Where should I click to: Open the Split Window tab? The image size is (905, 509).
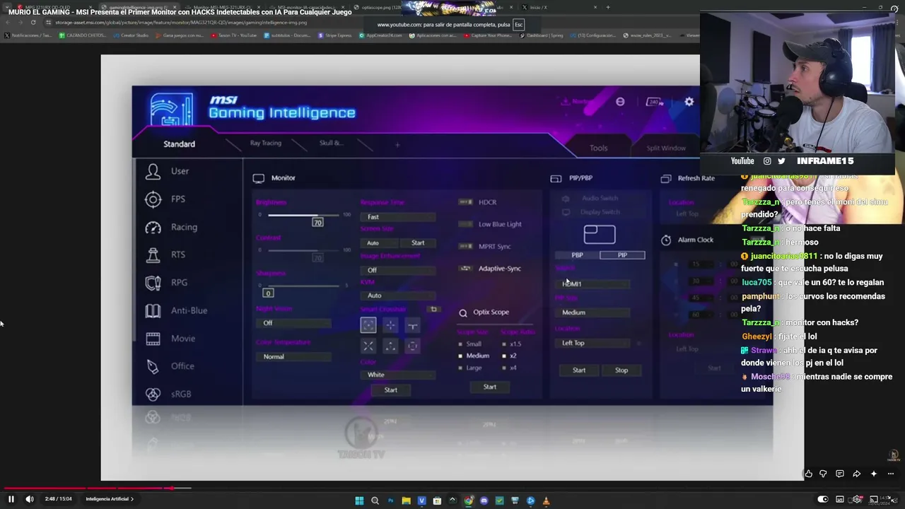666,148
